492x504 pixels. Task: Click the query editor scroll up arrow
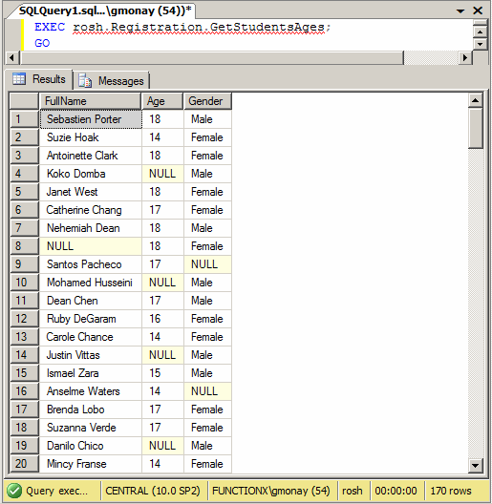point(480,31)
